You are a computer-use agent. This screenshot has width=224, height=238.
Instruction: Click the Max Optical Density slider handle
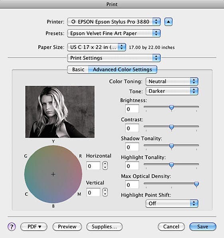coord(196,184)
